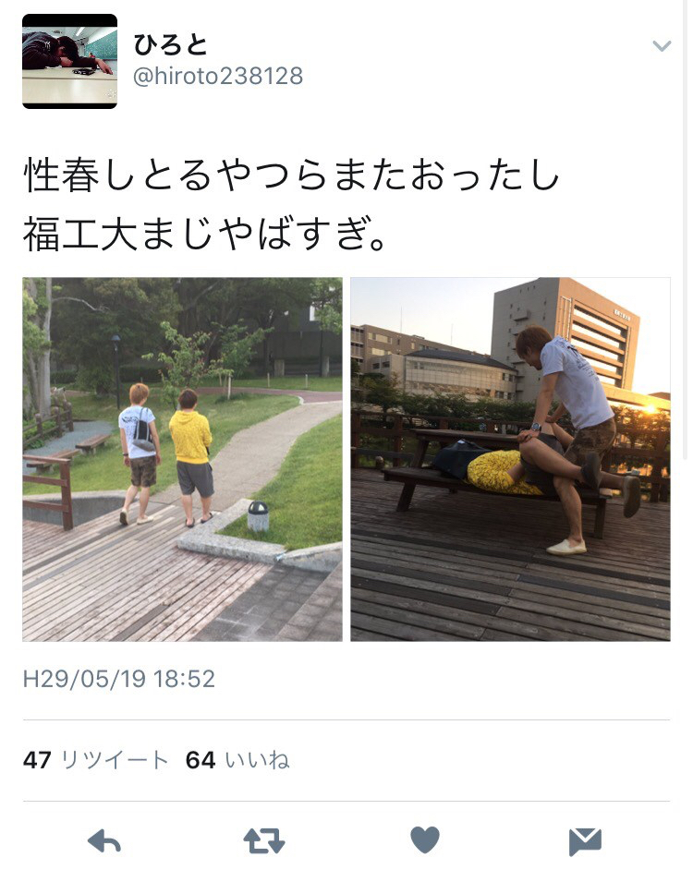Select the timestamp H29/05/19 18:52
This screenshot has width=693, height=882.
click(119, 679)
